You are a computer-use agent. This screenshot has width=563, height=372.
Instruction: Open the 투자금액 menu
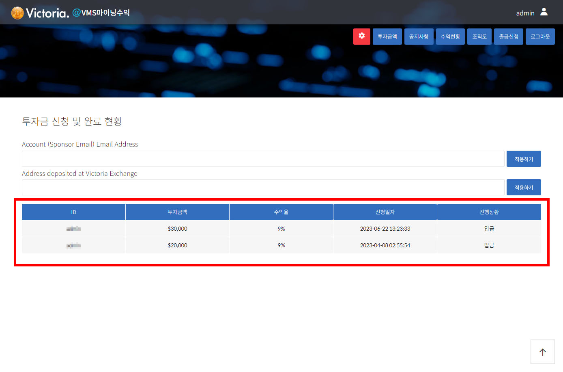click(x=387, y=37)
